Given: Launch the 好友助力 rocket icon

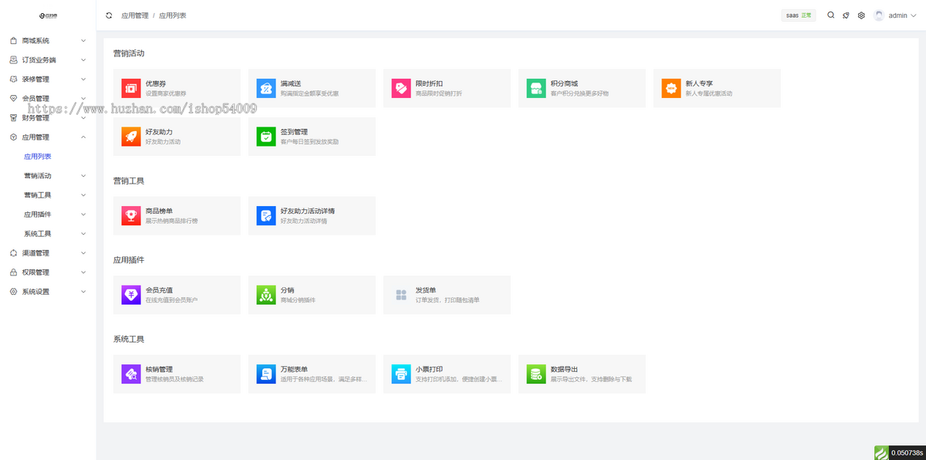Looking at the screenshot, I should [x=131, y=137].
